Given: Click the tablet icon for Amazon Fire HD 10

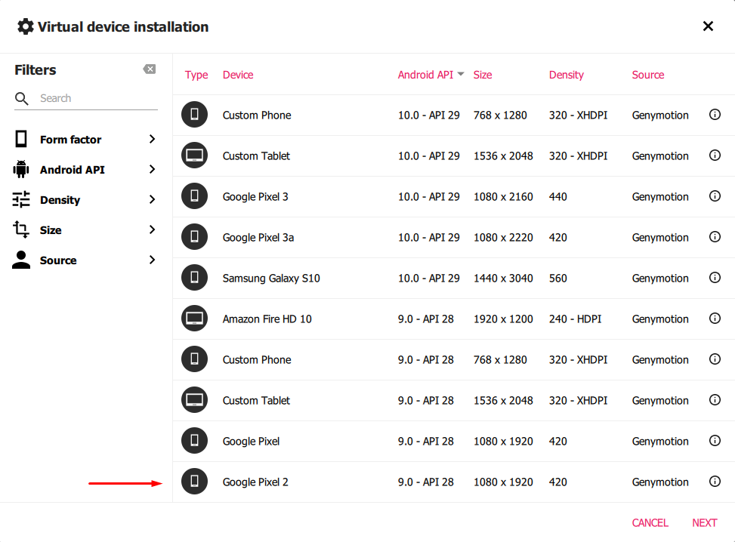Looking at the screenshot, I should point(194,319).
